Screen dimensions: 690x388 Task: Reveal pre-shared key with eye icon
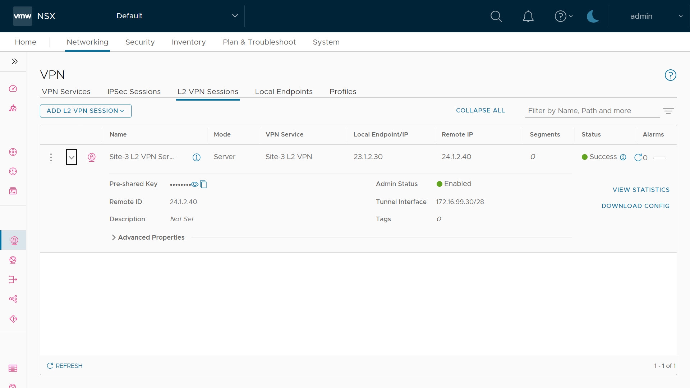pyautogui.click(x=195, y=184)
